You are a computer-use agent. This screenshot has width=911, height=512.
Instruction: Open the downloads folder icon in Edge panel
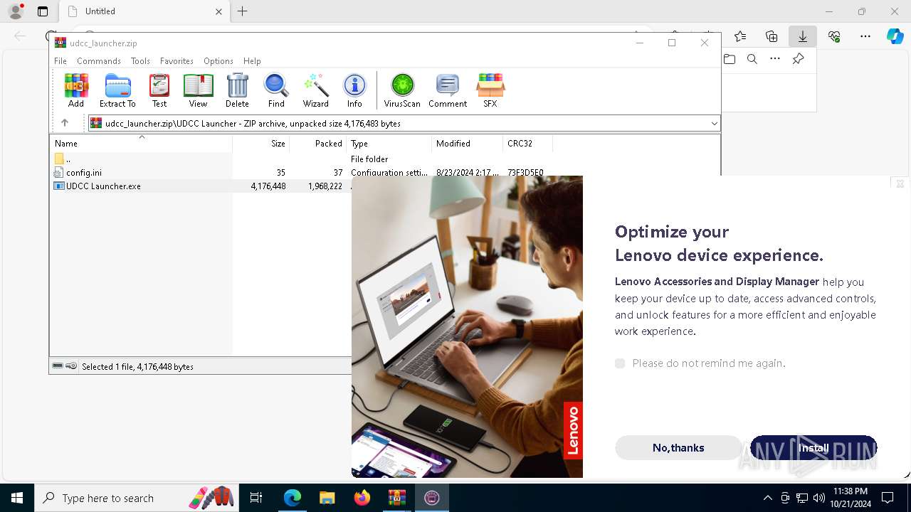pos(730,59)
